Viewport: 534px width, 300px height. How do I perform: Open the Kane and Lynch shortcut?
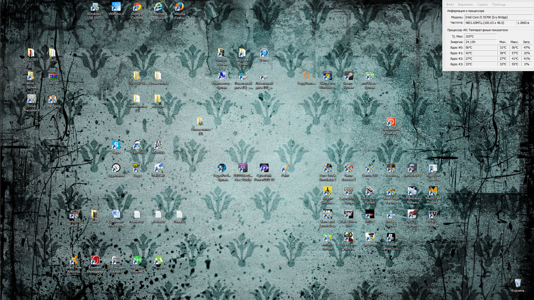click(327, 218)
